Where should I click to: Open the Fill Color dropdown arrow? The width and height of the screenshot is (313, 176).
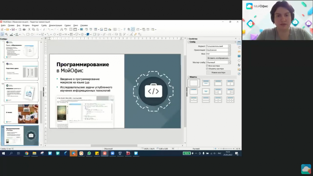coord(20,34)
